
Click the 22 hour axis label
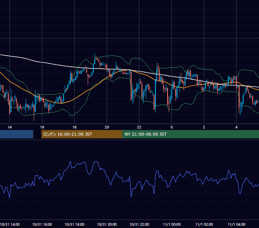click(x=139, y=127)
